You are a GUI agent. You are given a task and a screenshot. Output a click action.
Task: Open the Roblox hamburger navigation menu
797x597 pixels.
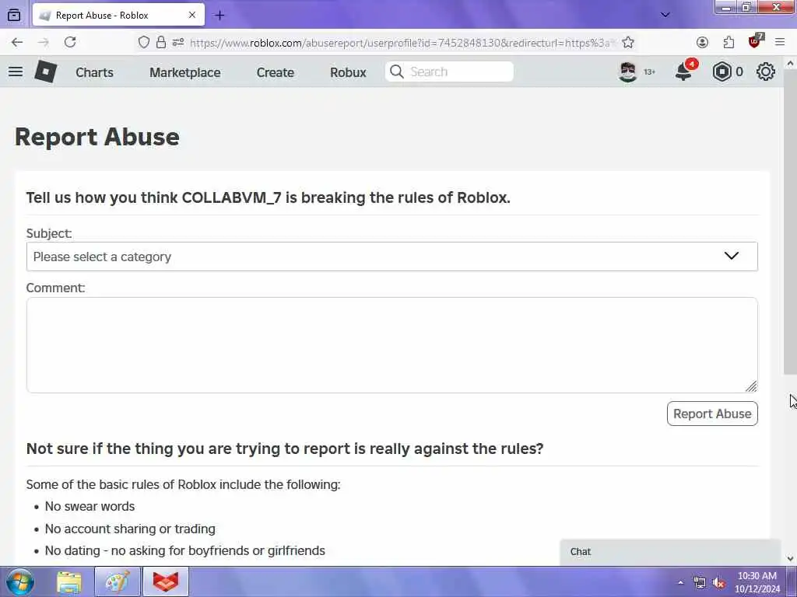16,72
